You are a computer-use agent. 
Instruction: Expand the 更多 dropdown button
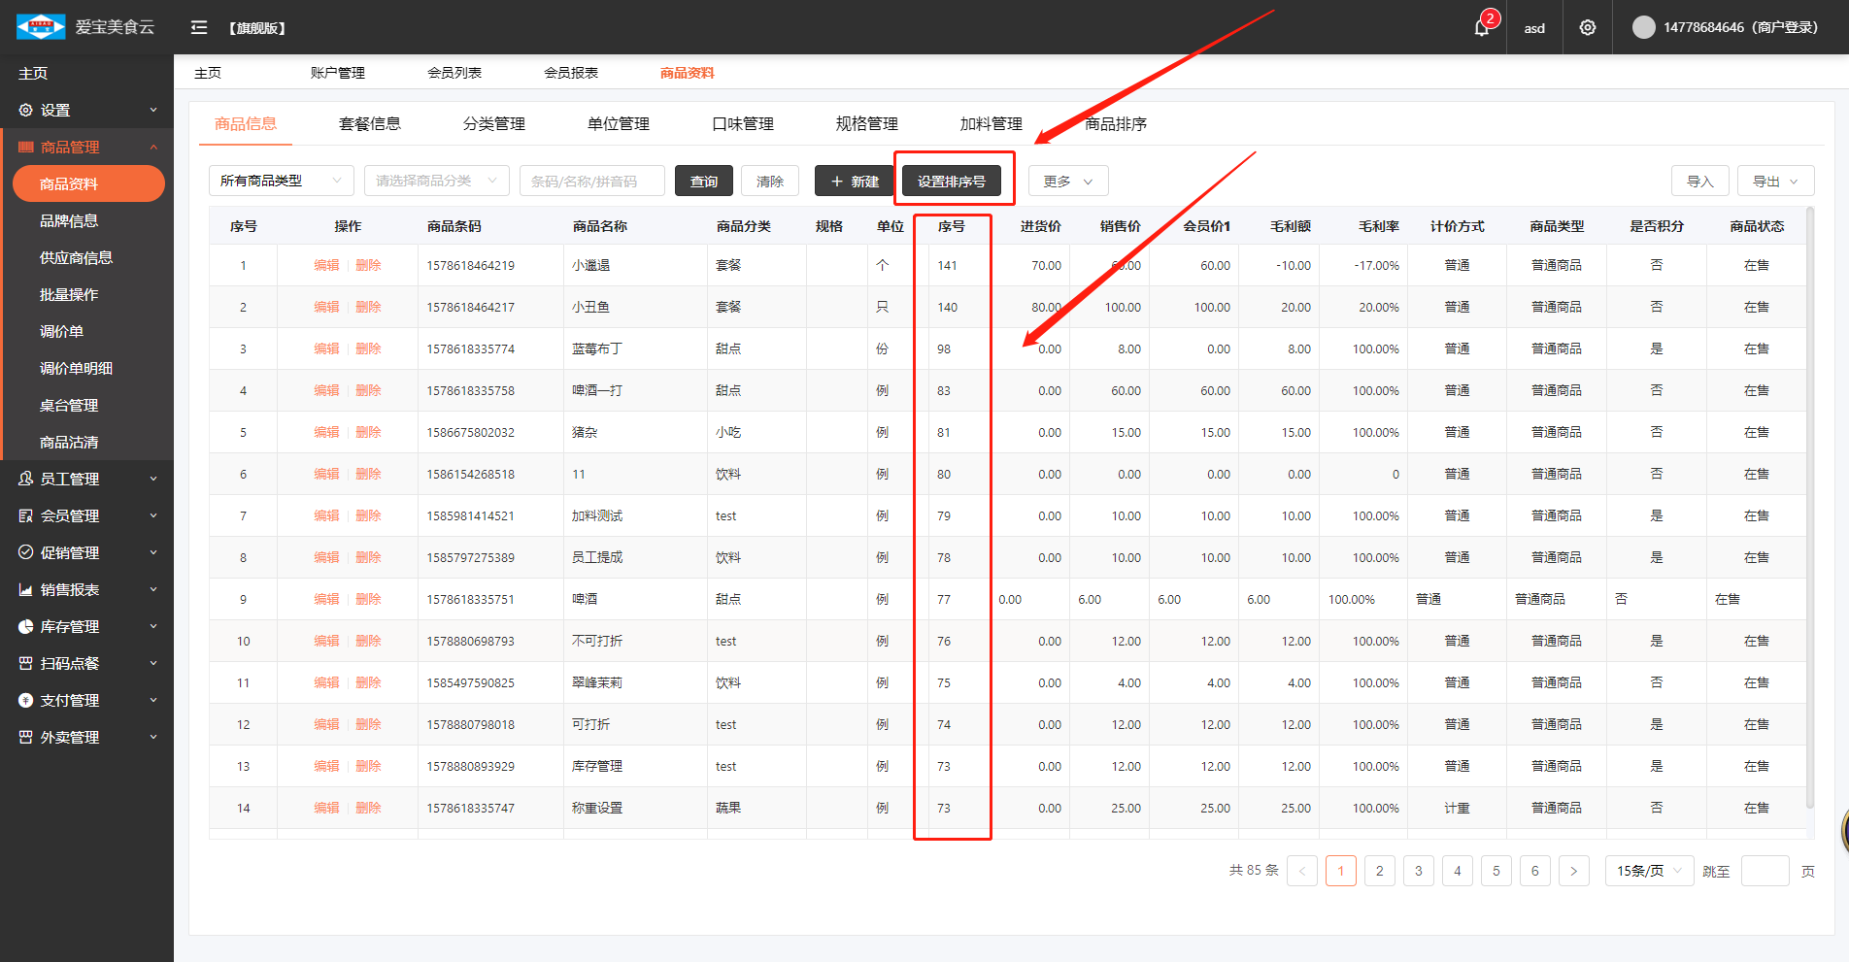[1067, 182]
